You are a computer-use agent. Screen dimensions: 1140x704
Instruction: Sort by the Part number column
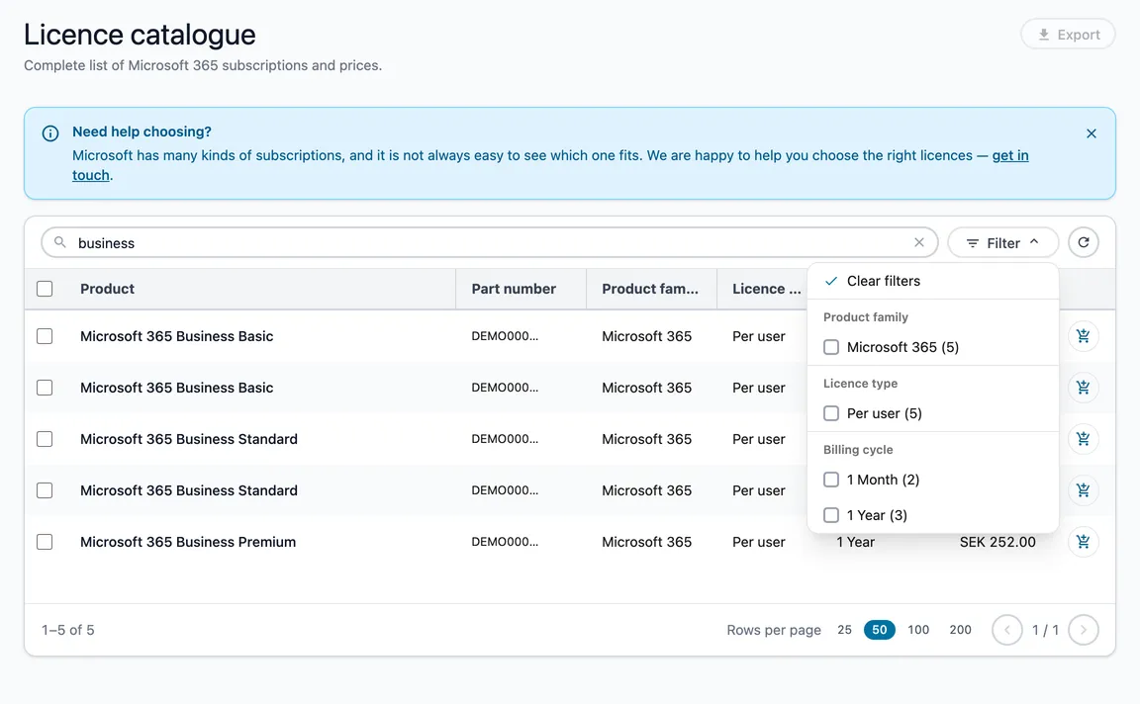point(514,289)
